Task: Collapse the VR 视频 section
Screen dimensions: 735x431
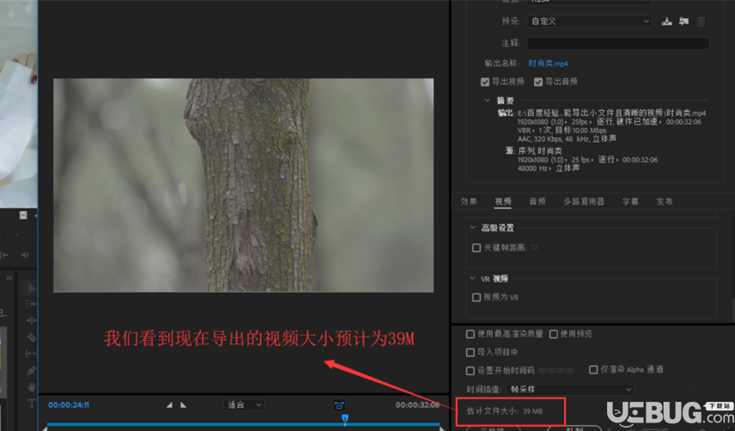Action: (x=472, y=278)
